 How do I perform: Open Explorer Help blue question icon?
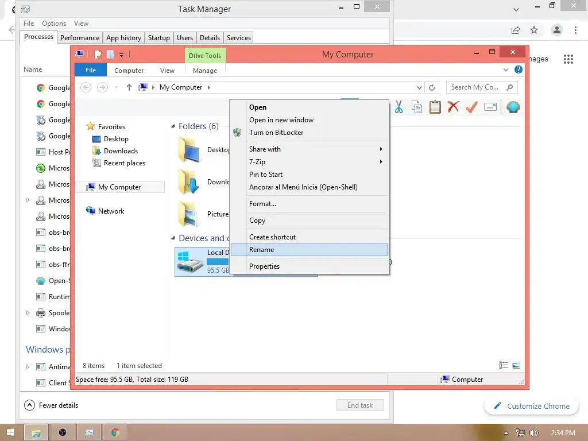click(519, 69)
